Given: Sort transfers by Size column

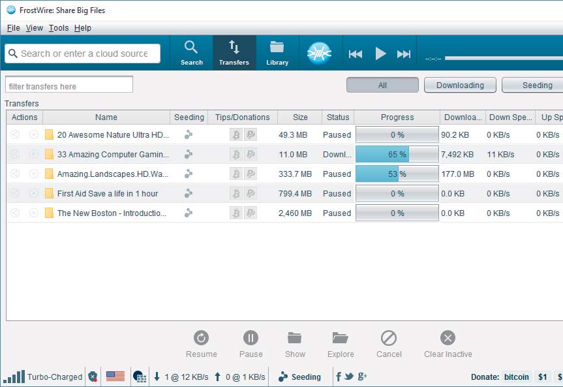Looking at the screenshot, I should (300, 117).
